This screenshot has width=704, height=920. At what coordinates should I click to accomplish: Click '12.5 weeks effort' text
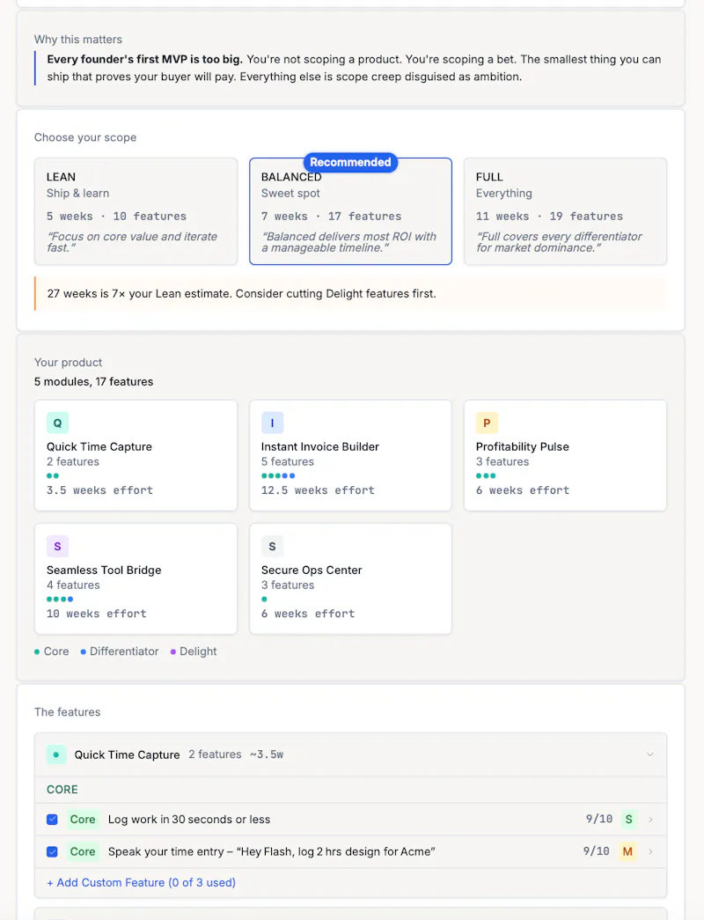tap(318, 490)
